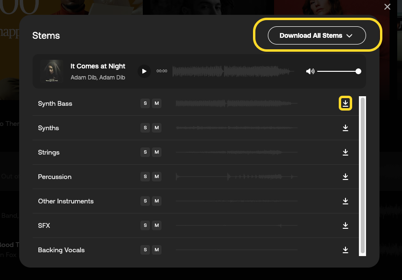Download the Synths stem
The width and height of the screenshot is (402, 280).
[345, 128]
